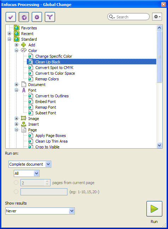
Task: Expand the Document category node
Action: tap(17, 84)
